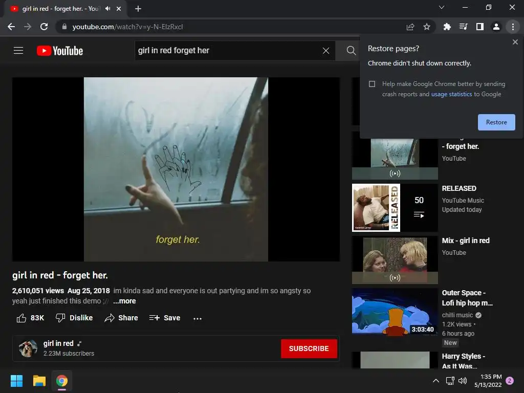
Task: Open the girl in red channel avatar
Action: pos(28,348)
